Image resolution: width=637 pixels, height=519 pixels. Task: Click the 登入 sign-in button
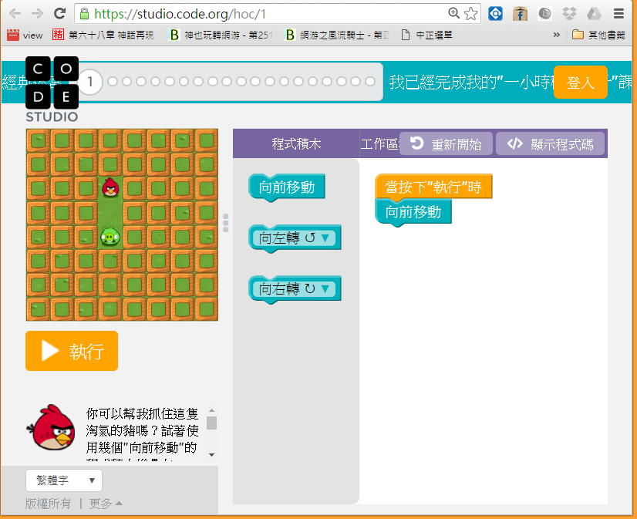(580, 83)
